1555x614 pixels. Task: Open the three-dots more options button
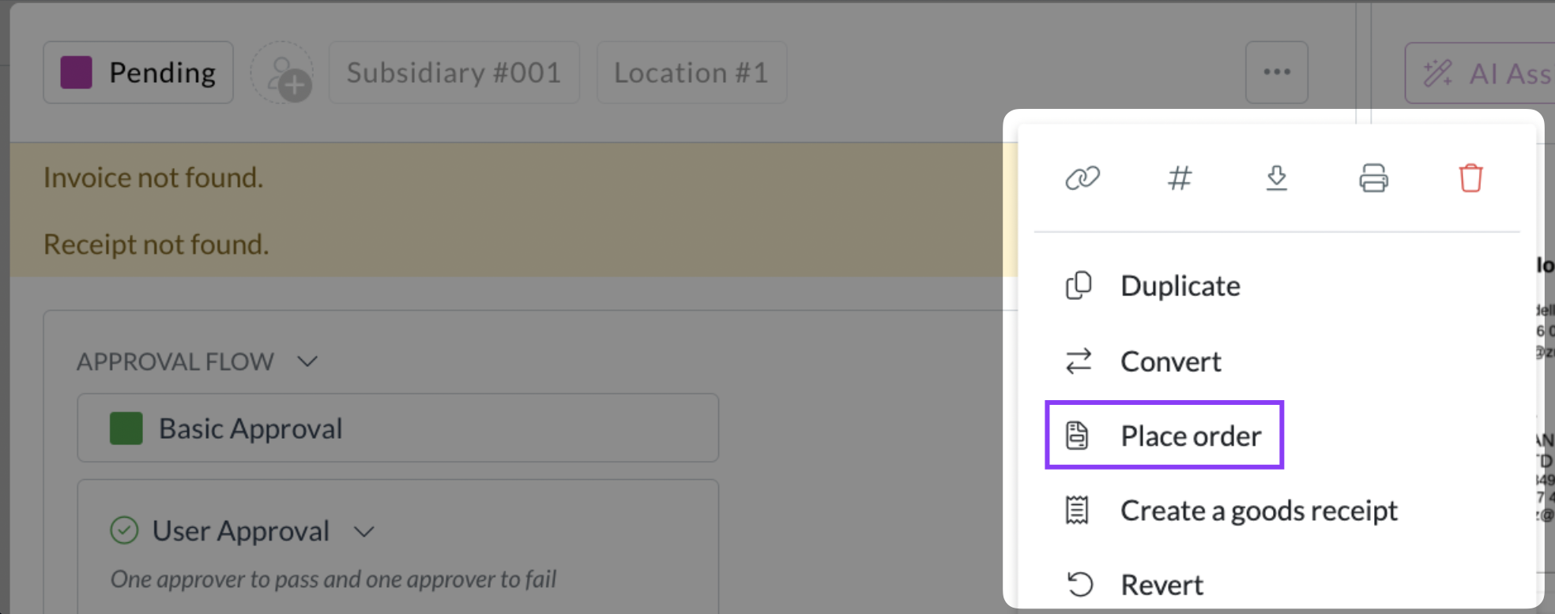point(1277,73)
